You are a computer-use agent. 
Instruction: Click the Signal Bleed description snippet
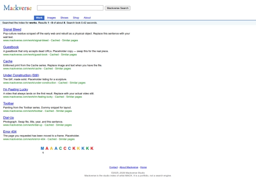(x=66, y=35)
